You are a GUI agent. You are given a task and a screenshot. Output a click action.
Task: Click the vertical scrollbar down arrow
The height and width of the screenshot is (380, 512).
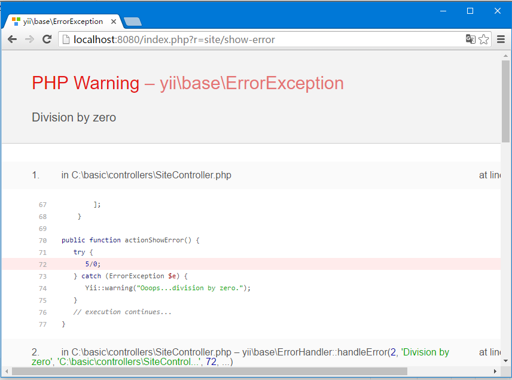505,361
